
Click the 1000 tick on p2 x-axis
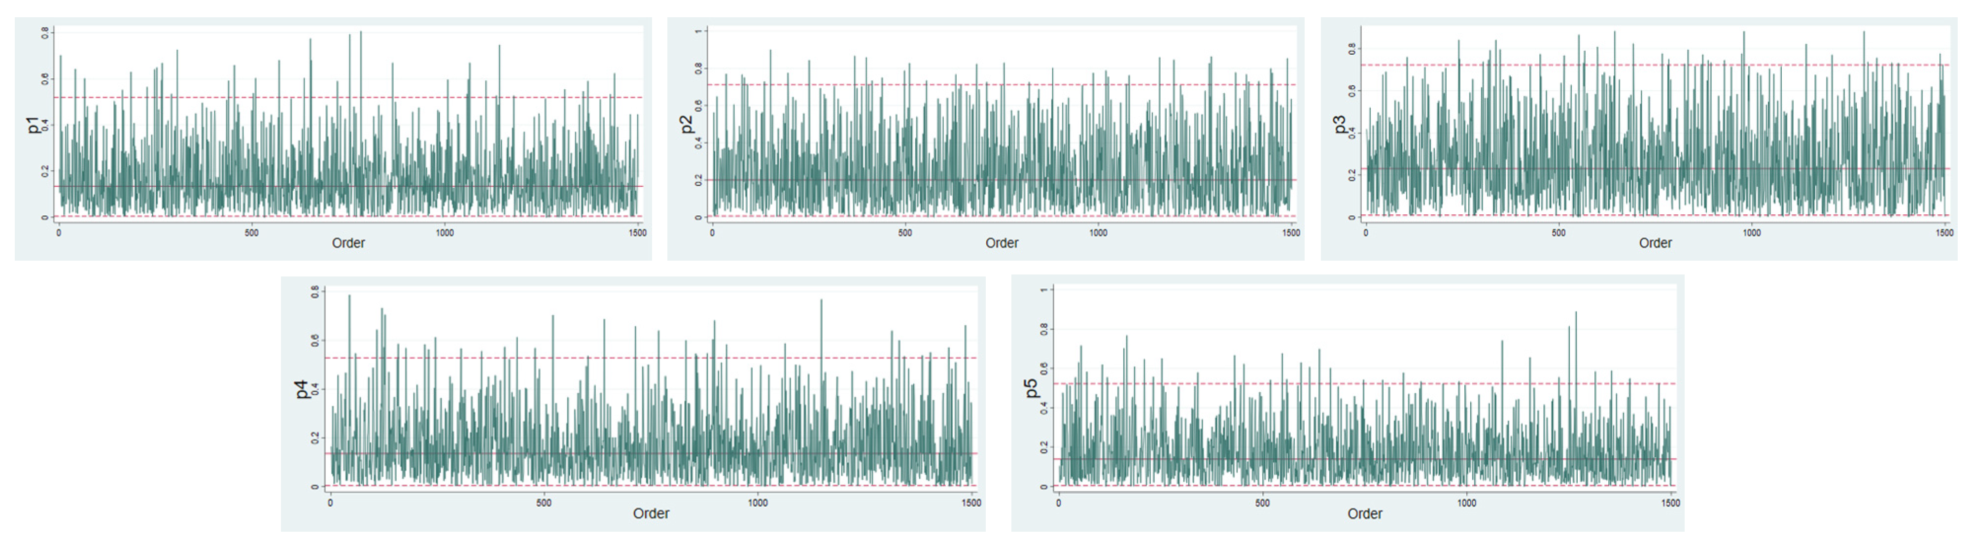coord(1098,233)
